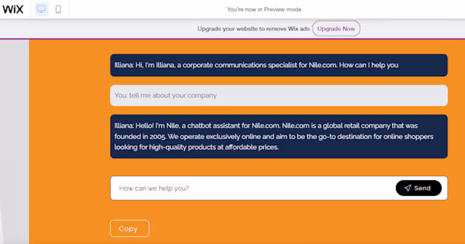Click the preview mode icon group area
Viewport: 465px width, 244px height.
(50, 9)
